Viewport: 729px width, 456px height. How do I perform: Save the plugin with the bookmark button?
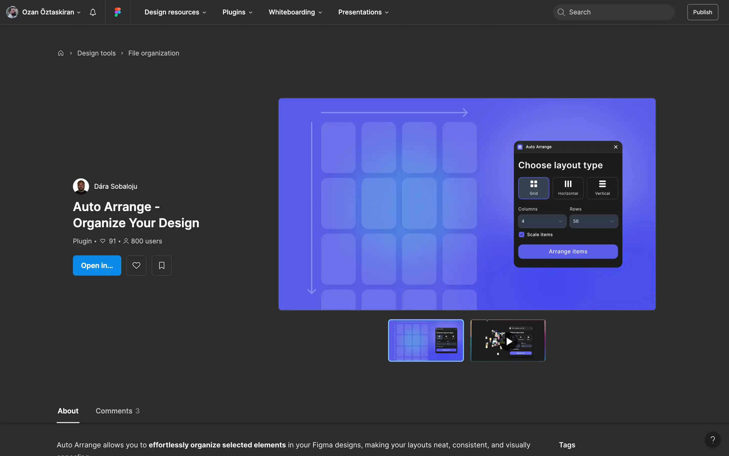(x=161, y=265)
